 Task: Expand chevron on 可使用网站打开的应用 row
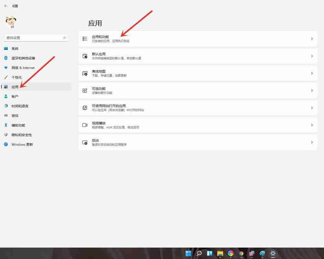point(312,108)
